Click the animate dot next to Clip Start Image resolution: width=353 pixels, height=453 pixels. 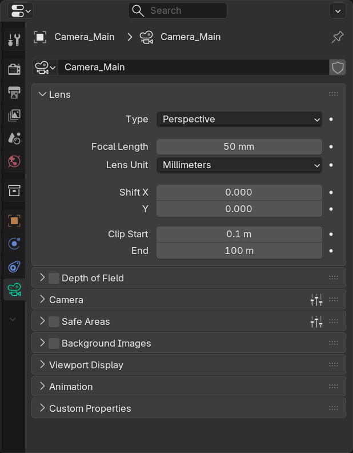pos(331,234)
